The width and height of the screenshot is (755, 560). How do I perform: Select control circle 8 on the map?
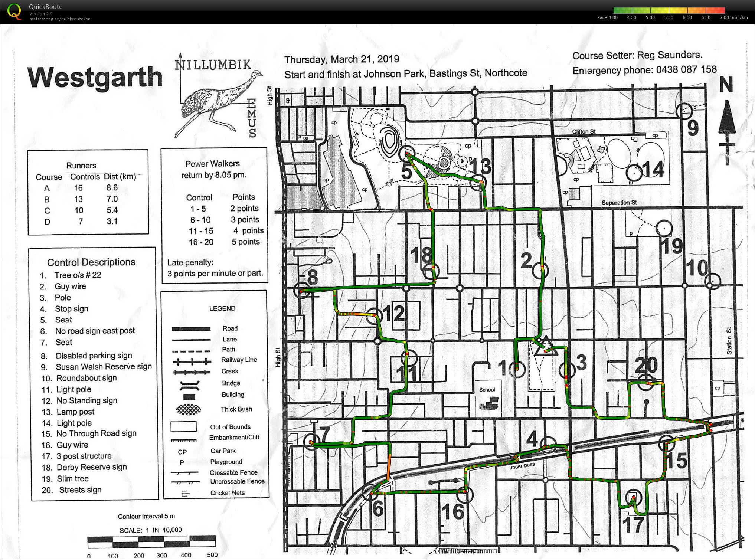pos(301,290)
